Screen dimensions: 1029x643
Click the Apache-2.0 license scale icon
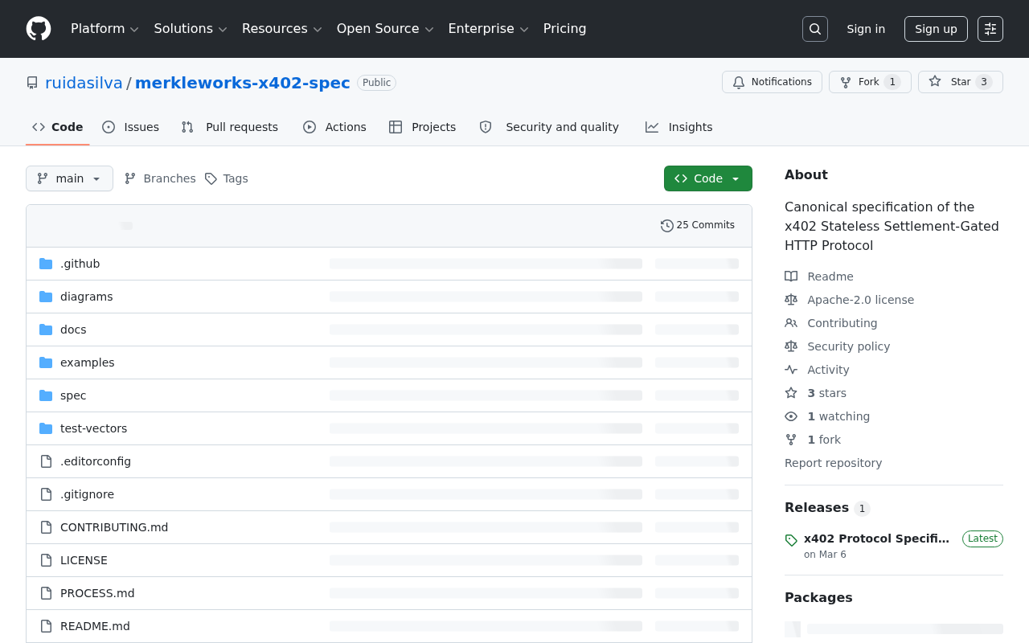(791, 300)
